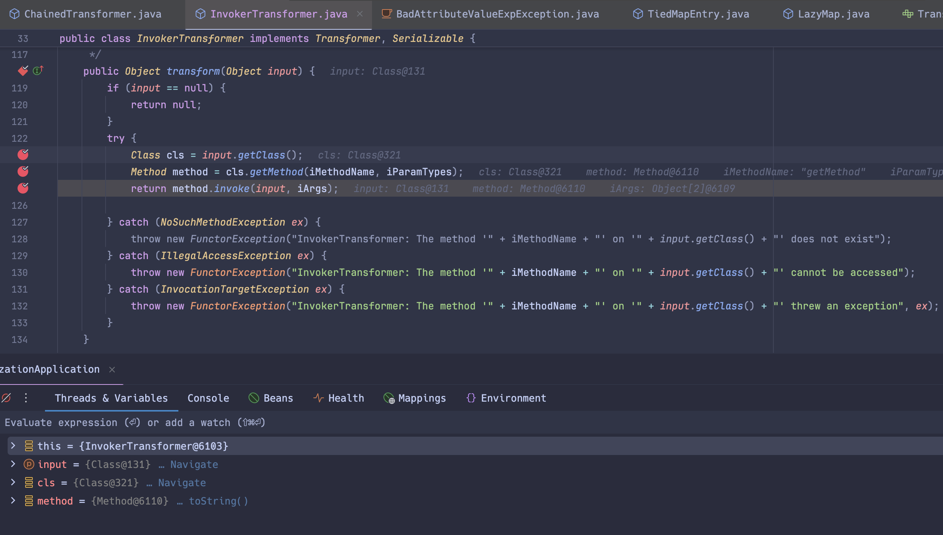The width and height of the screenshot is (943, 535).
Task: Click the Beans leaf icon in the debugger panel
Action: (x=254, y=398)
